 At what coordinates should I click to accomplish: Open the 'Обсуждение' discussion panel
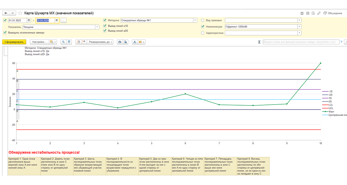pos(333,13)
